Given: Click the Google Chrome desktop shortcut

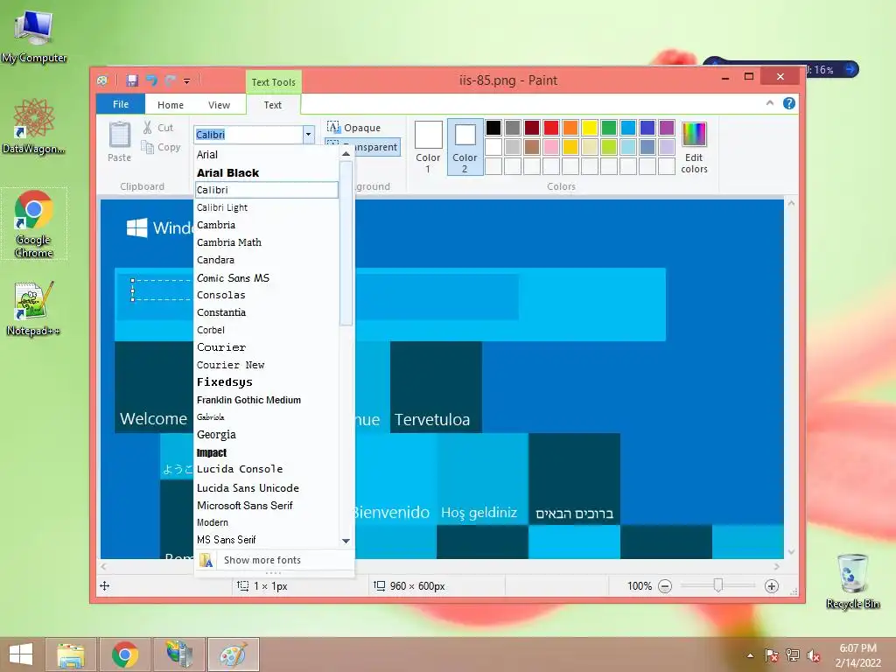Looking at the screenshot, I should tap(34, 224).
